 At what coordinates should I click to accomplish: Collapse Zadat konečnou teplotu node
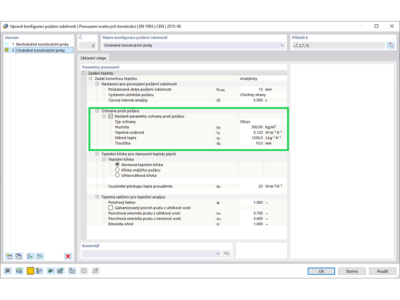pos(91,78)
